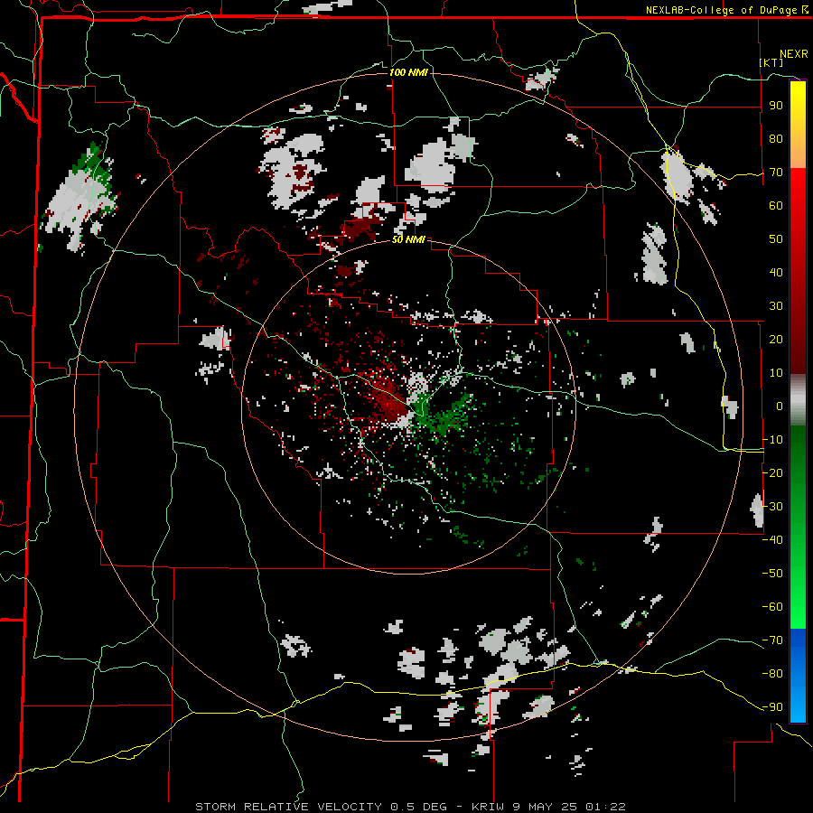Click the "50 NMI" range ring label

coord(408,239)
